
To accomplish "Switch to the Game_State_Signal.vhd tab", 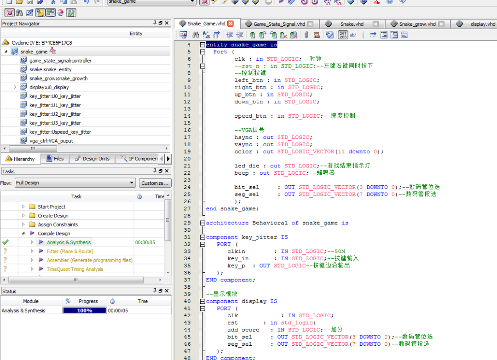I will pyautogui.click(x=278, y=24).
